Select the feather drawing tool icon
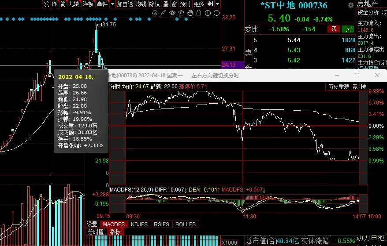 [x=163, y=13]
